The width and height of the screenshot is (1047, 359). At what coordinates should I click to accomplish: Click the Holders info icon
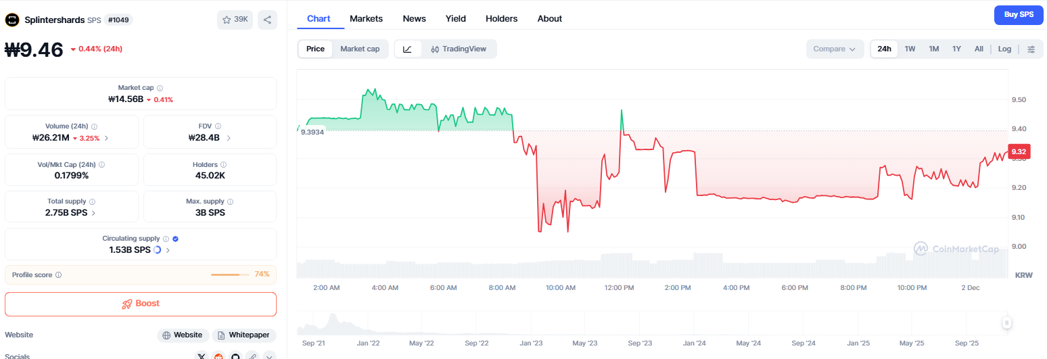[223, 165]
